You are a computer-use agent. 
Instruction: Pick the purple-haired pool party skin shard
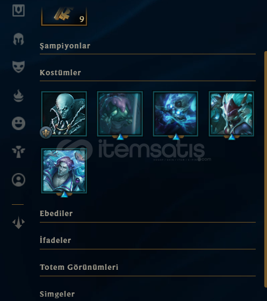[64, 170]
